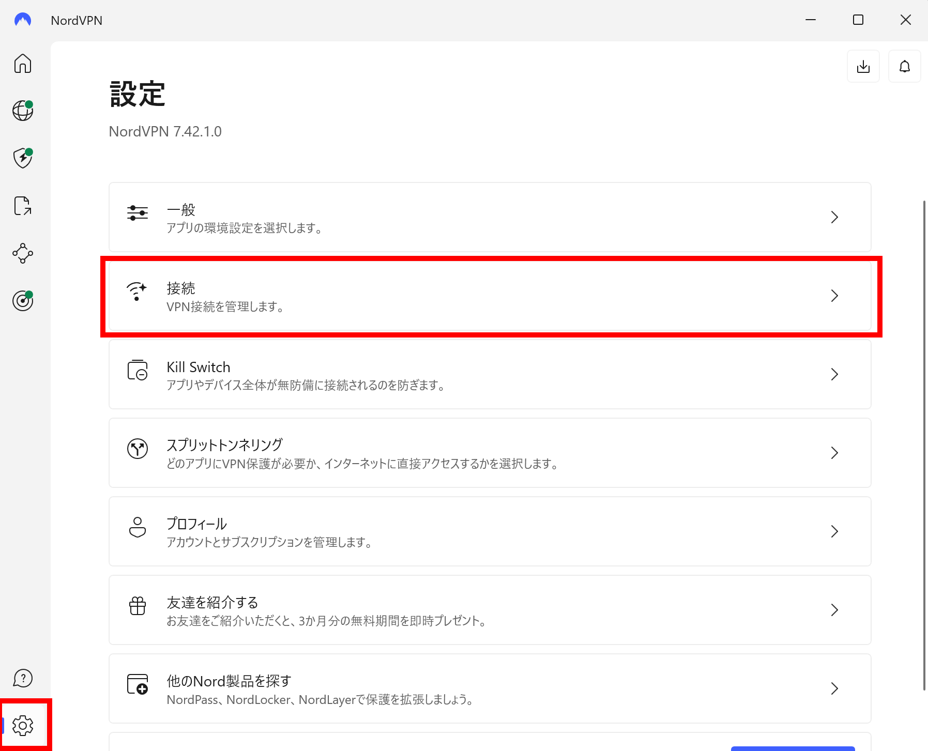Click the NordVPN logo in title bar
This screenshot has width=928, height=751.
(x=23, y=20)
